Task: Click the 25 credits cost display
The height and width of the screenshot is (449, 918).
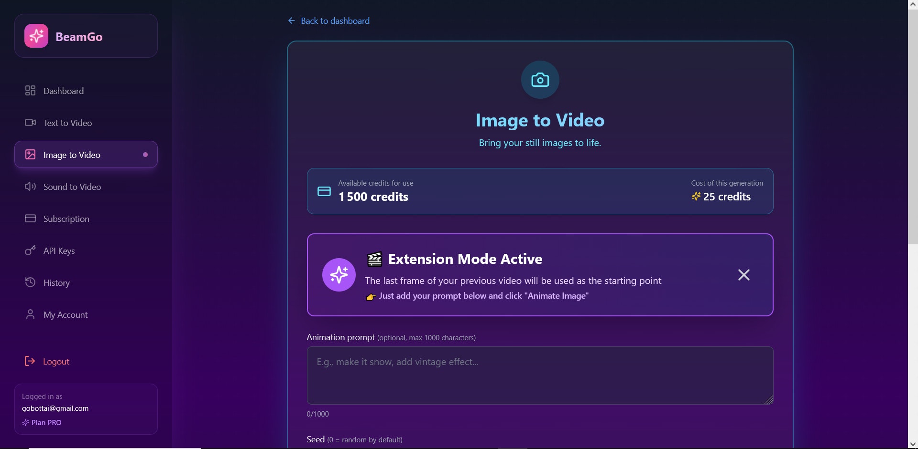Action: pos(721,196)
